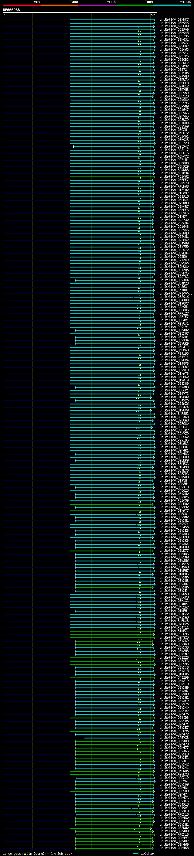The height and width of the screenshot is (856, 194).
Task: Select hit UniRef100_Q9AVQ3
Action: (174, 76)
